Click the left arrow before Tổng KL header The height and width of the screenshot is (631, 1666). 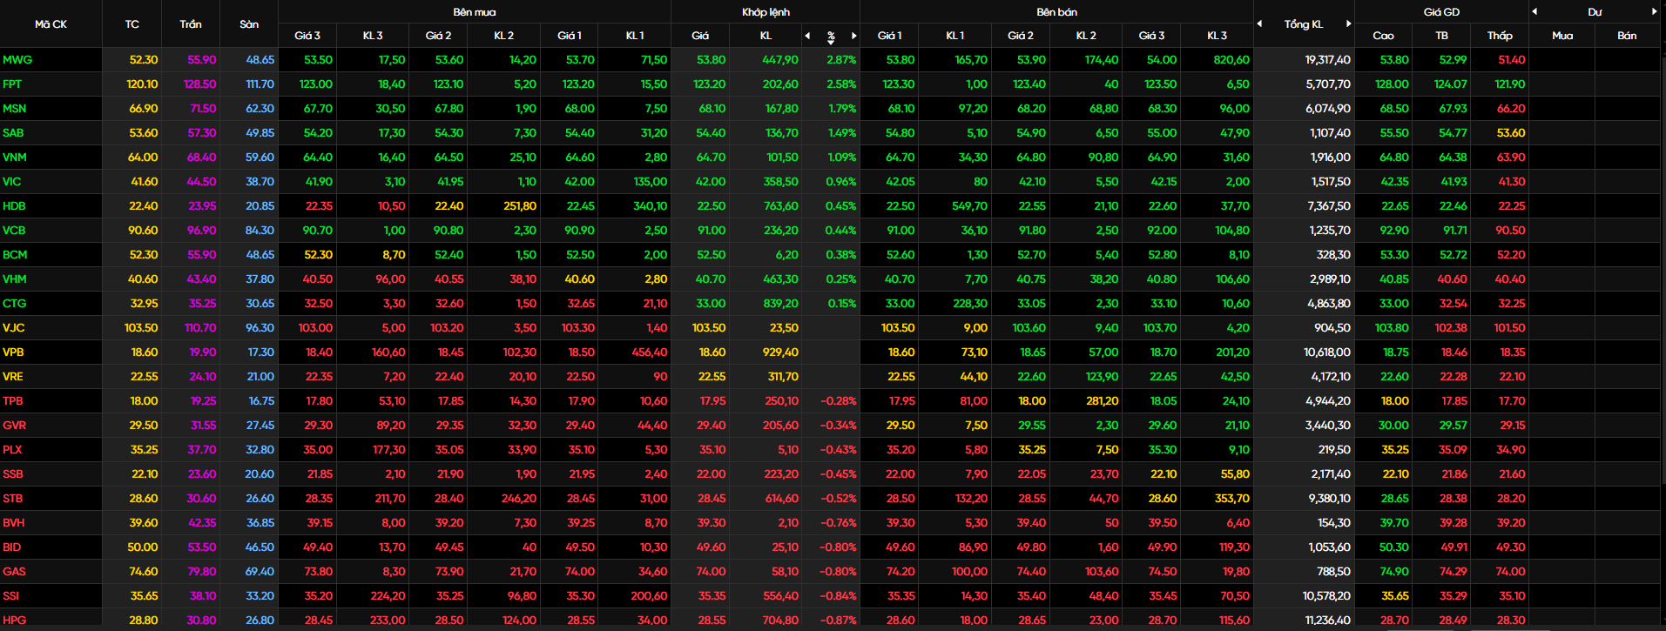(1259, 23)
